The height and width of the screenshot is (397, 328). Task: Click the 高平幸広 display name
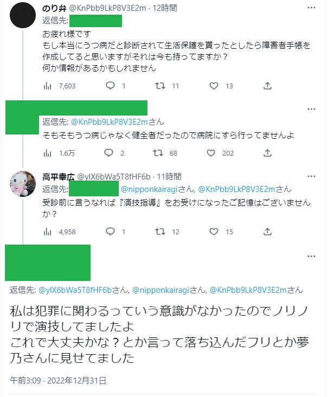59,177
